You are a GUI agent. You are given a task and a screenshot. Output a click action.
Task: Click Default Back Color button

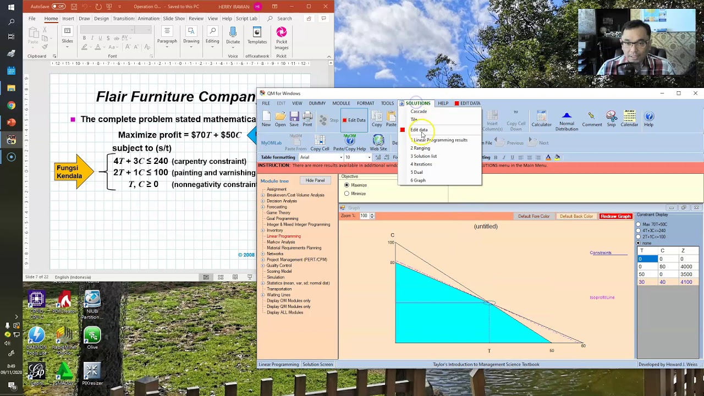[576, 216]
